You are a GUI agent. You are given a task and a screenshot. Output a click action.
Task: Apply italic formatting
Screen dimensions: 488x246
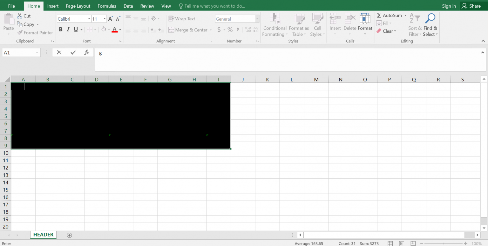68,29
